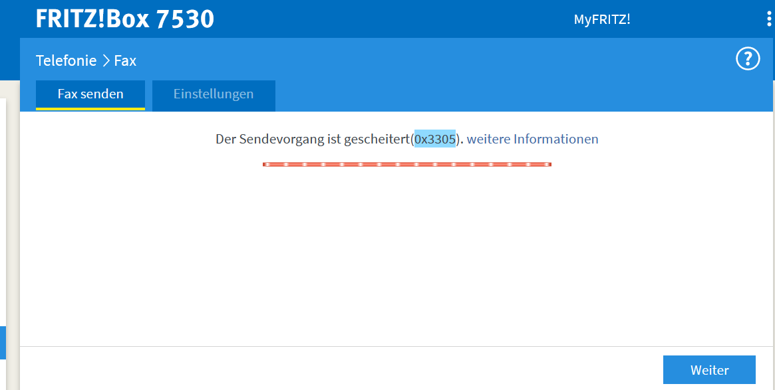Click the Telefonie breadcrumb
The height and width of the screenshot is (390, 775).
67,60
